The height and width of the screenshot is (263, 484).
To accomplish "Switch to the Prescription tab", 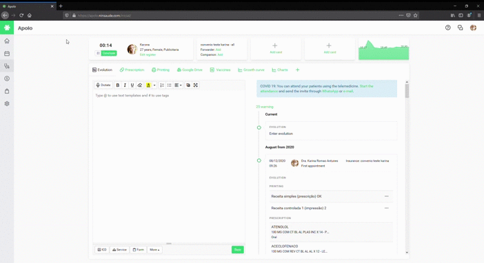I will (132, 70).
